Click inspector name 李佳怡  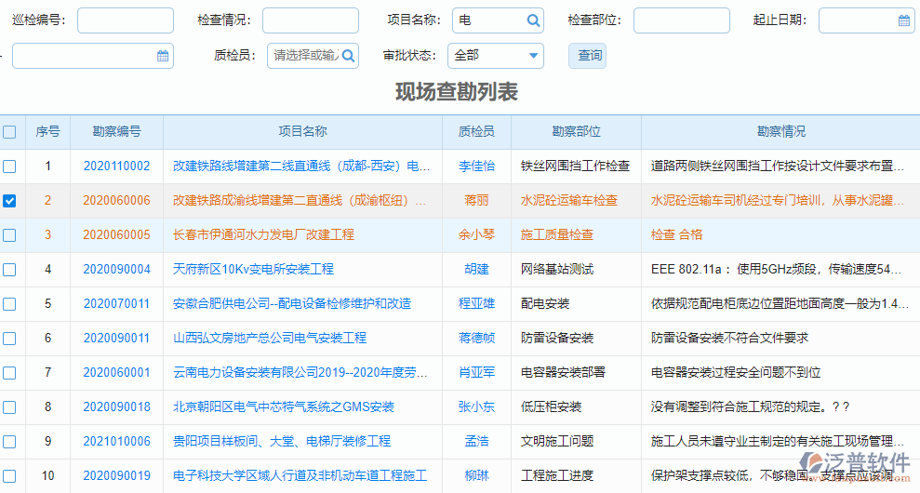click(476, 167)
